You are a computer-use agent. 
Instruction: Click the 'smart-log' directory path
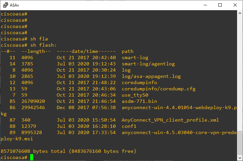pyautogui.click(x=135, y=58)
